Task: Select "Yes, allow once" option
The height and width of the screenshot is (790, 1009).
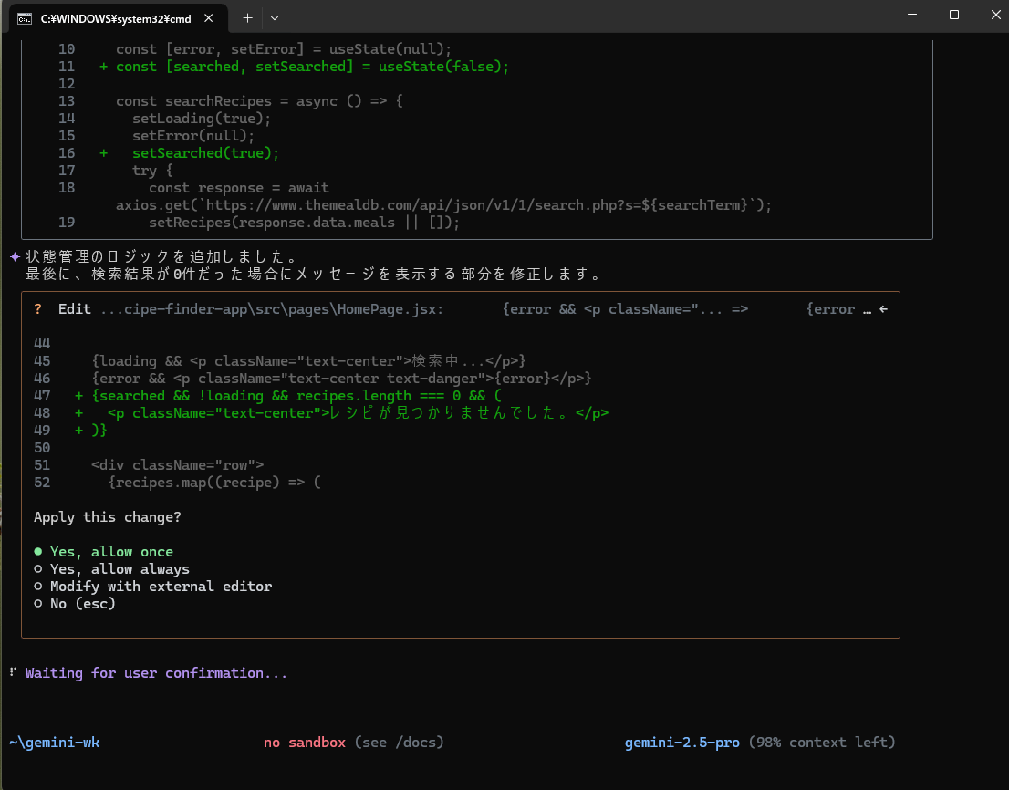Action: pos(110,552)
